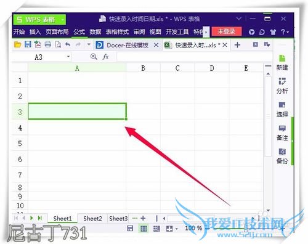Image resolution: width=308 pixels, height=244 pixels.
Task: Select row 1 header
Action: click(20, 80)
